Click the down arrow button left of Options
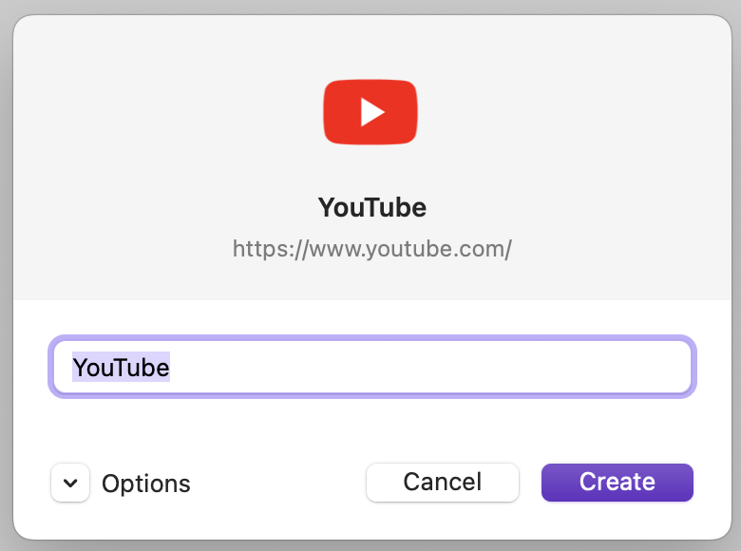Screen dimensions: 741x551 [x=70, y=483]
